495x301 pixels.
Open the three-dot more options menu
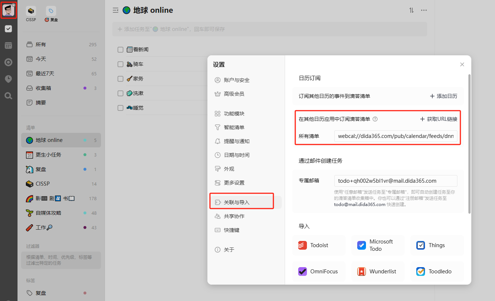[x=424, y=10]
